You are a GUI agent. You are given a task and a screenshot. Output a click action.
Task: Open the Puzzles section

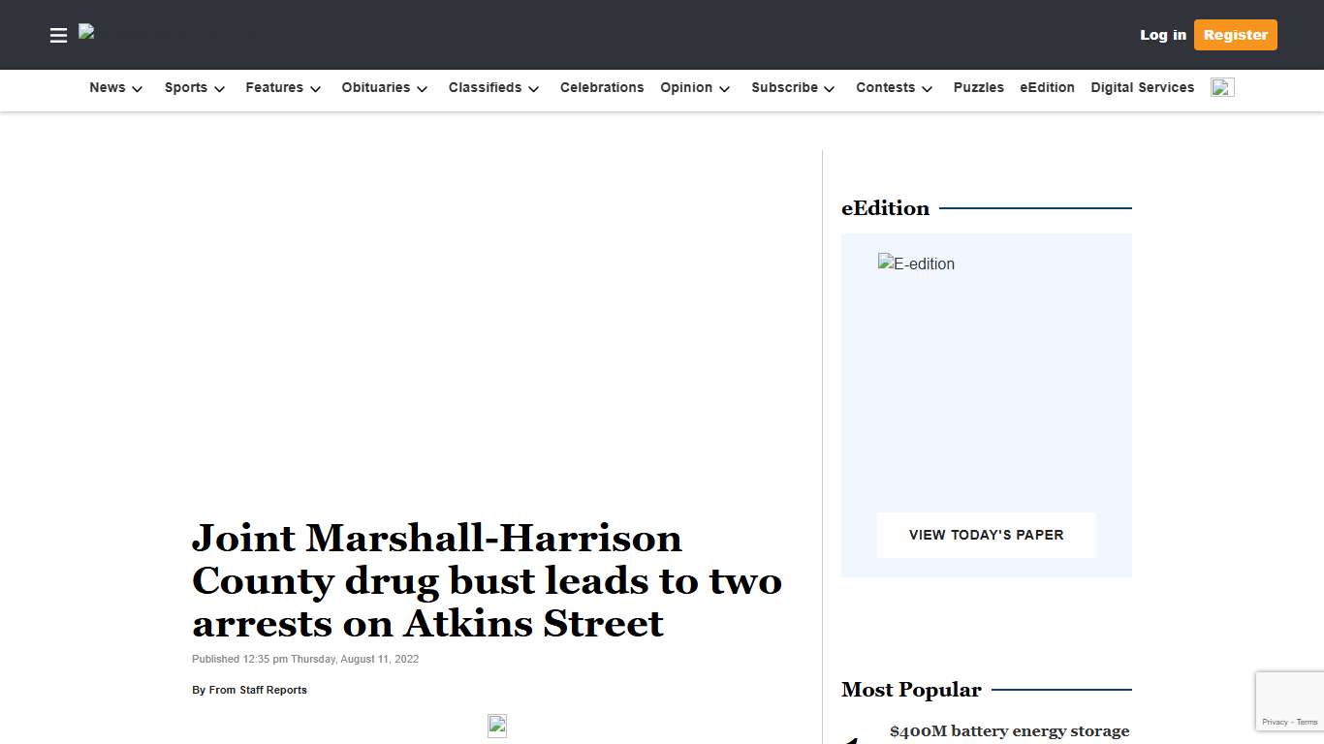[978, 87]
